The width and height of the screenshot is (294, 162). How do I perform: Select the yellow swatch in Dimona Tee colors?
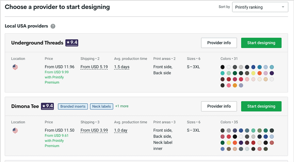point(229,143)
